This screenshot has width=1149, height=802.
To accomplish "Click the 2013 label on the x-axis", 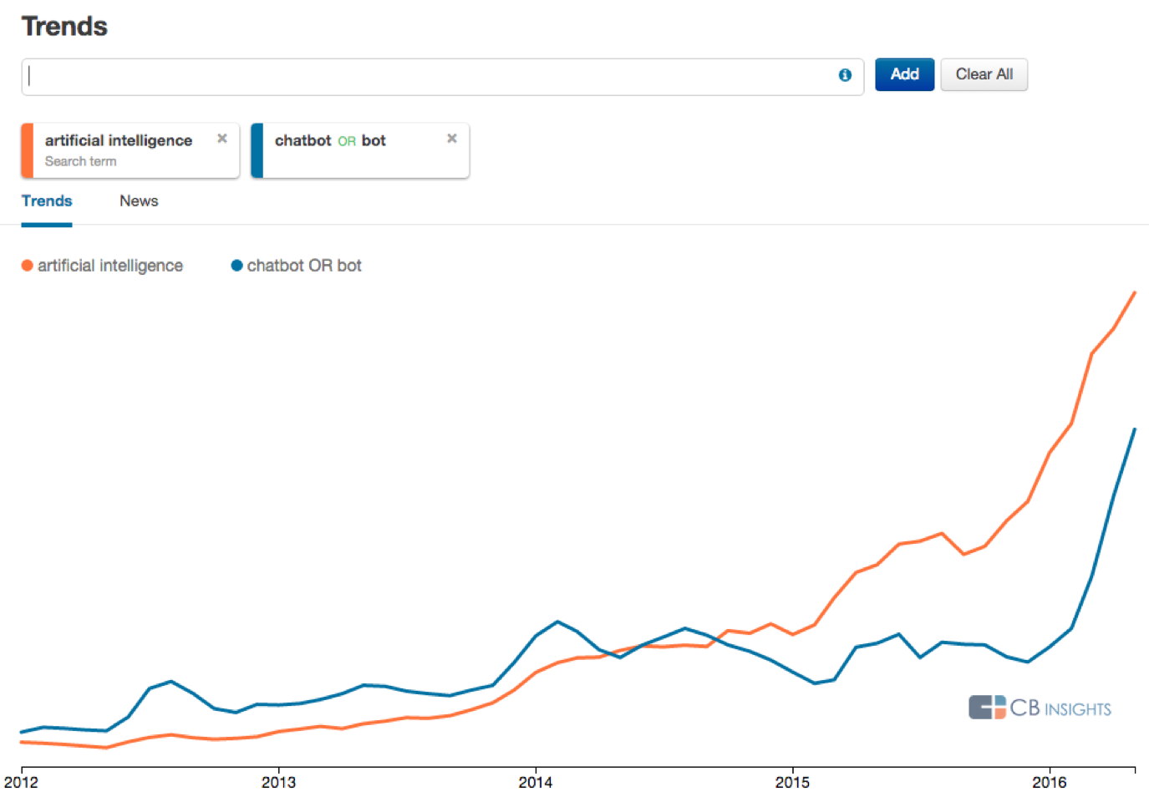I will 278,783.
